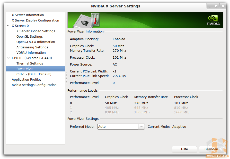
Task: Click the "Enabled" adaptive clocking value
Action: point(119,39)
